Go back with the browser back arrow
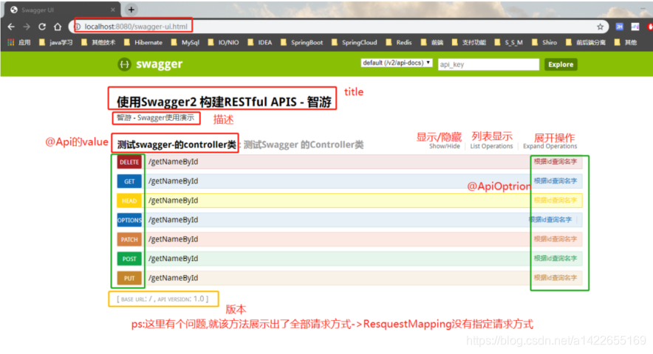 click(11, 27)
